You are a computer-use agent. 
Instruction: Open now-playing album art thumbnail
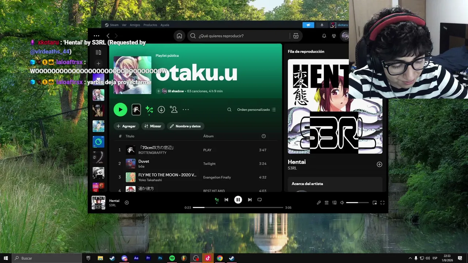(98, 203)
